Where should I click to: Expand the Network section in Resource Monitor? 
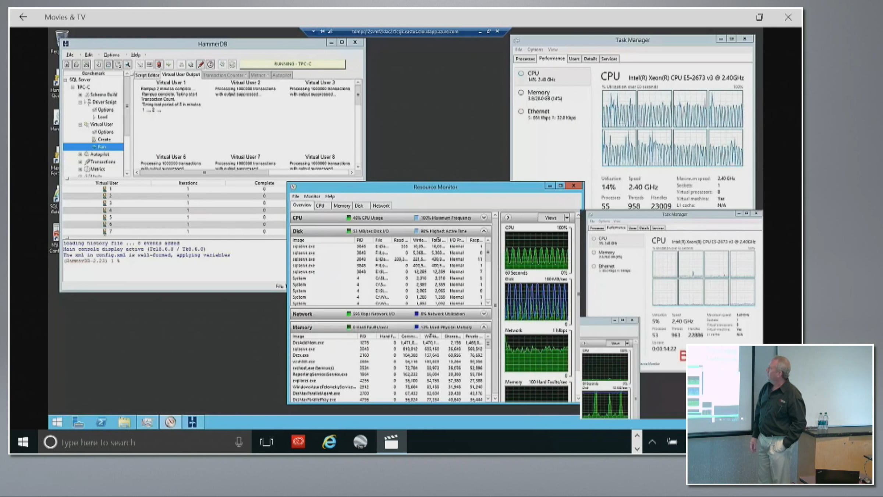pos(484,314)
